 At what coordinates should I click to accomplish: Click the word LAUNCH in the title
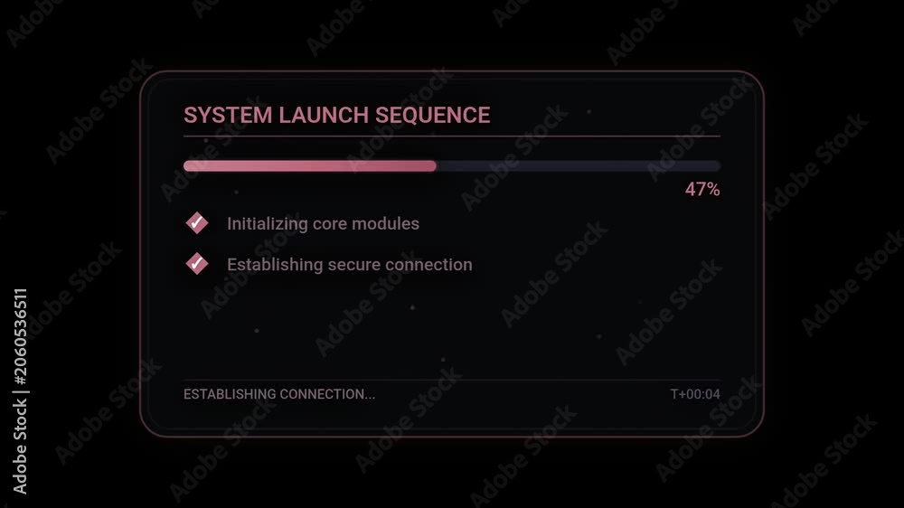[324, 115]
